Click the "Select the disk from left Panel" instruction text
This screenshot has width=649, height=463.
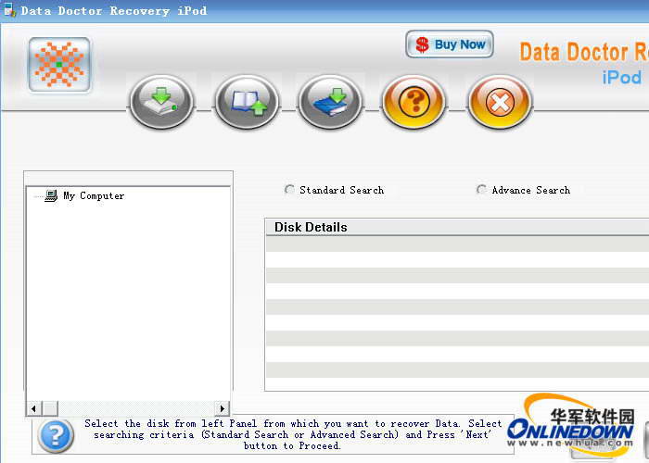[x=293, y=434]
